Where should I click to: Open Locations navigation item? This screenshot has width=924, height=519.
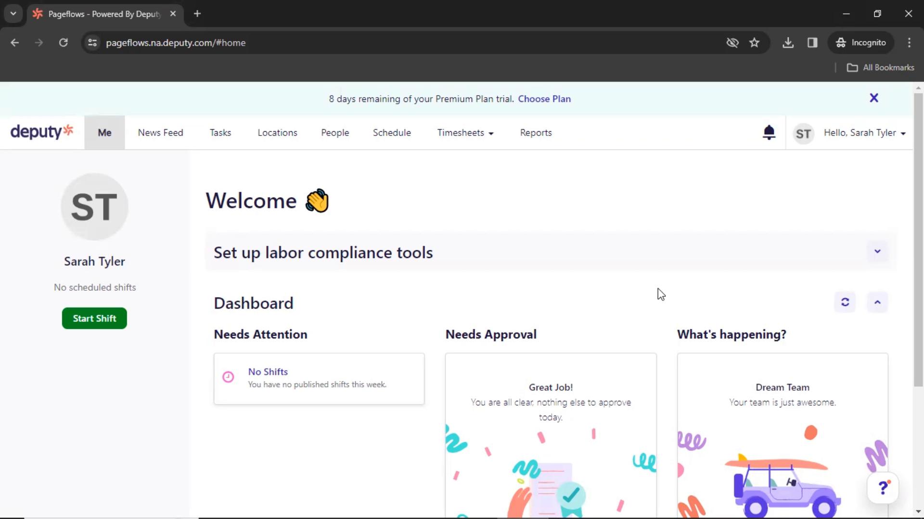[x=277, y=133]
